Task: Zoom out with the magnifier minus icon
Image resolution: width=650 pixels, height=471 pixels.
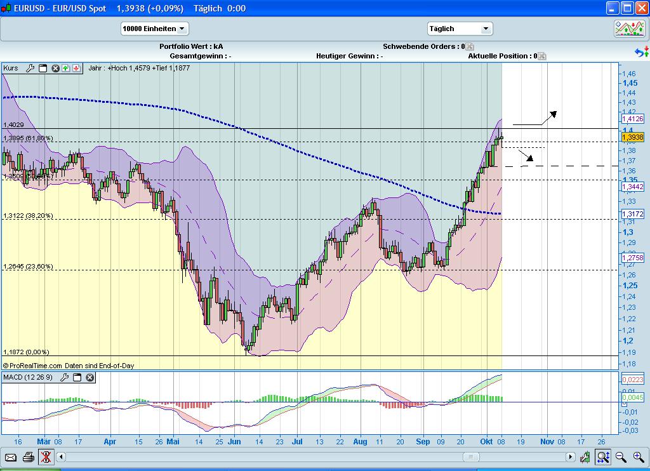Action: click(620, 456)
